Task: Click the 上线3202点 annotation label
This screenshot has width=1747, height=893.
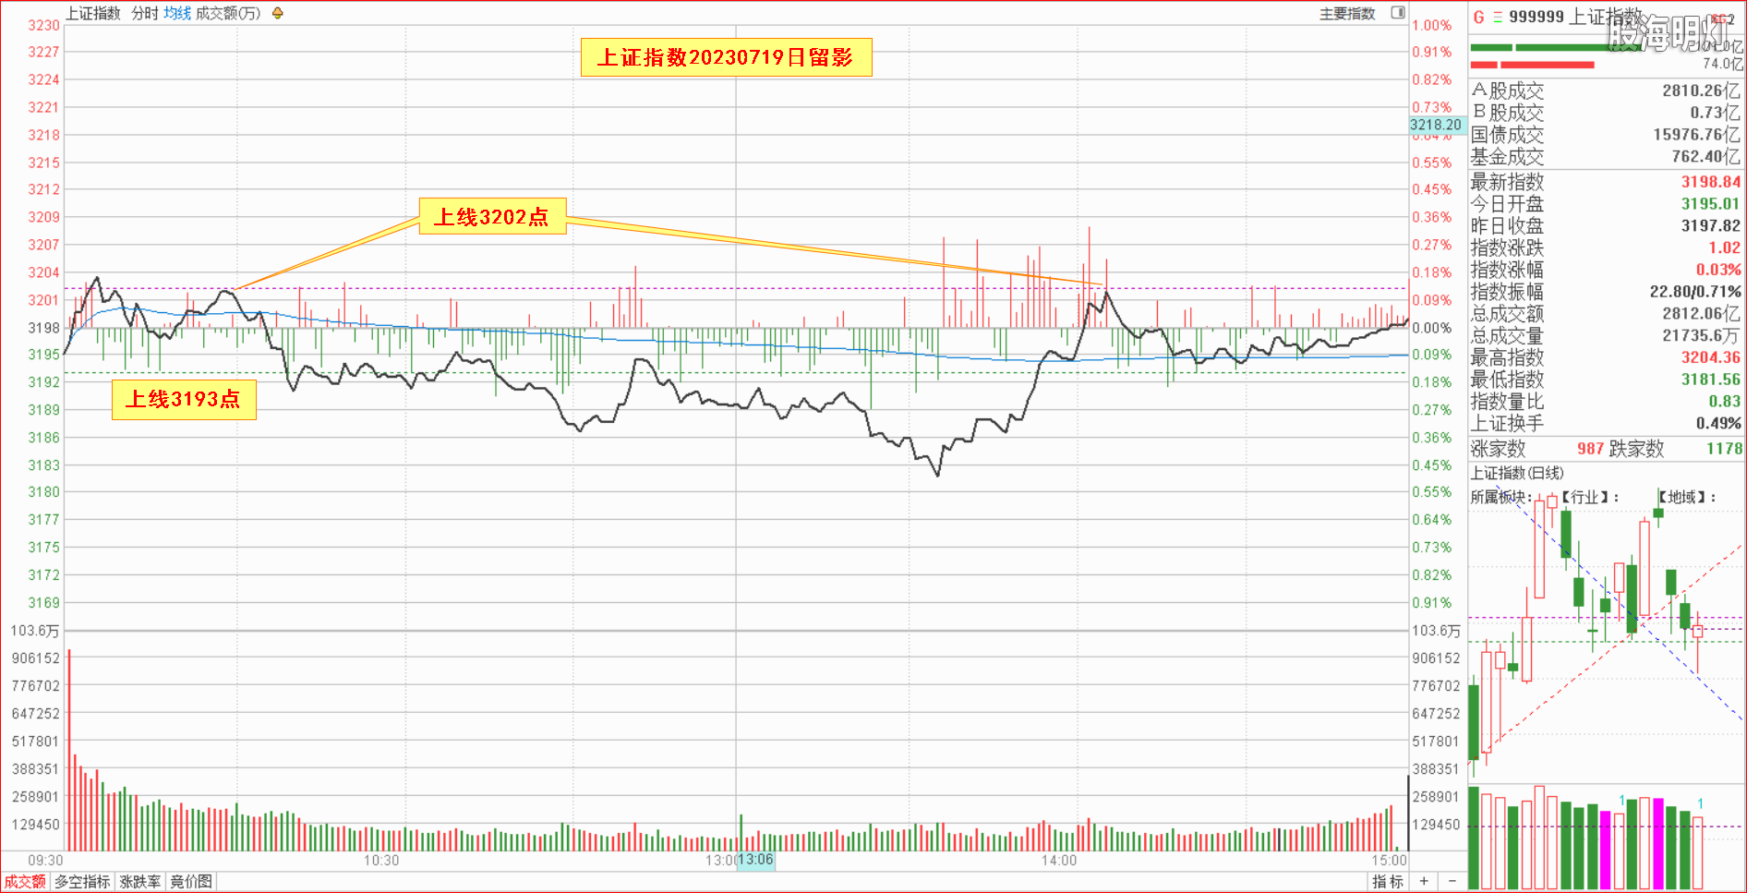Action: 492,216
